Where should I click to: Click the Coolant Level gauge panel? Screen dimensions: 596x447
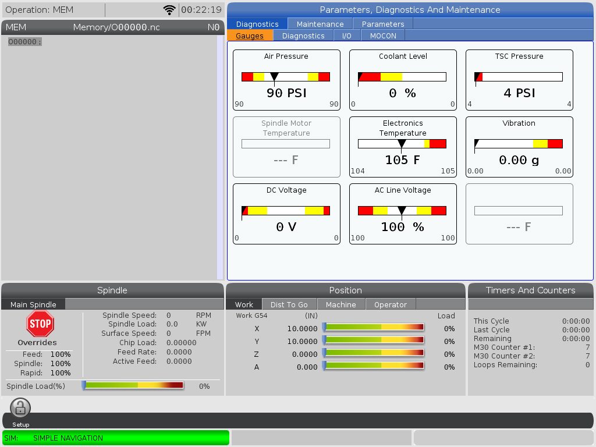point(403,80)
